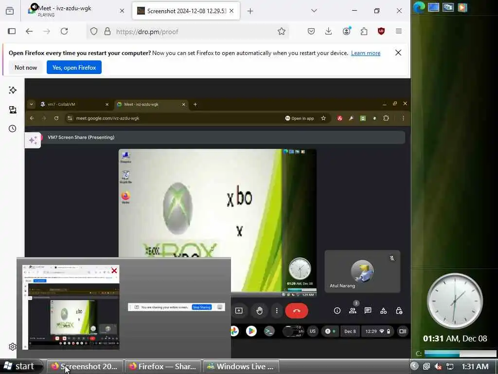Viewport: 498px width, 374px height.
Task: Click the raise hand button in Meet
Action: tap(260, 311)
